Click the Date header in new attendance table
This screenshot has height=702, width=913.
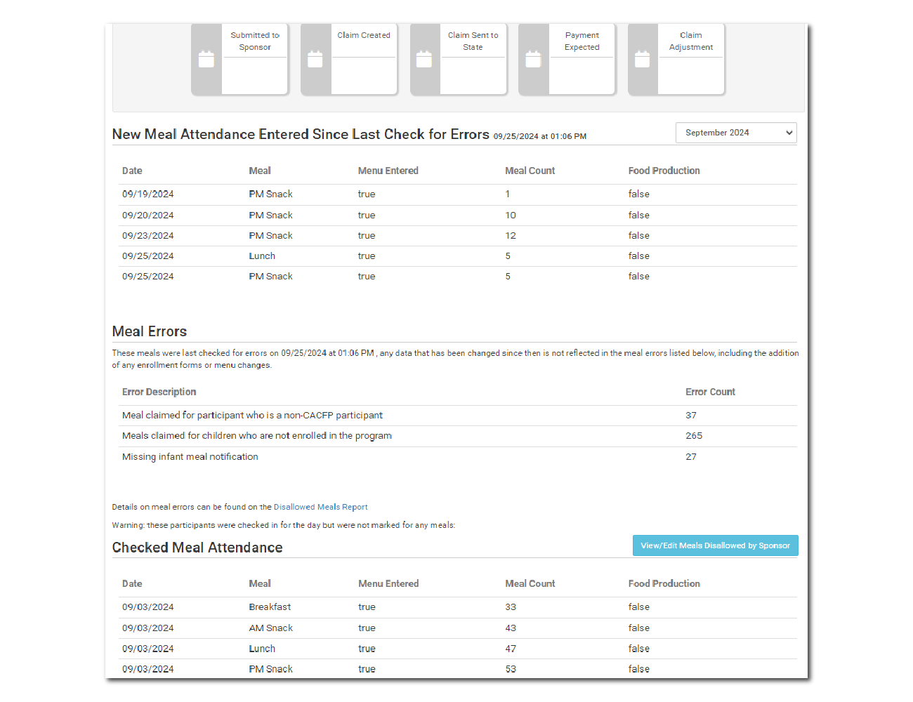(132, 171)
